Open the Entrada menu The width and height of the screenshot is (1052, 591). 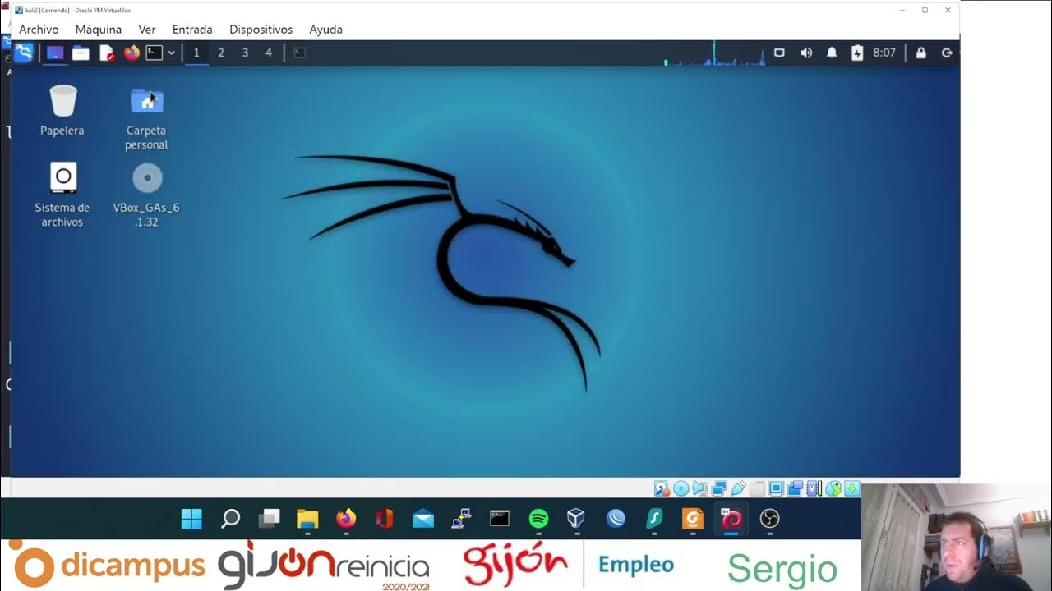[x=192, y=29]
